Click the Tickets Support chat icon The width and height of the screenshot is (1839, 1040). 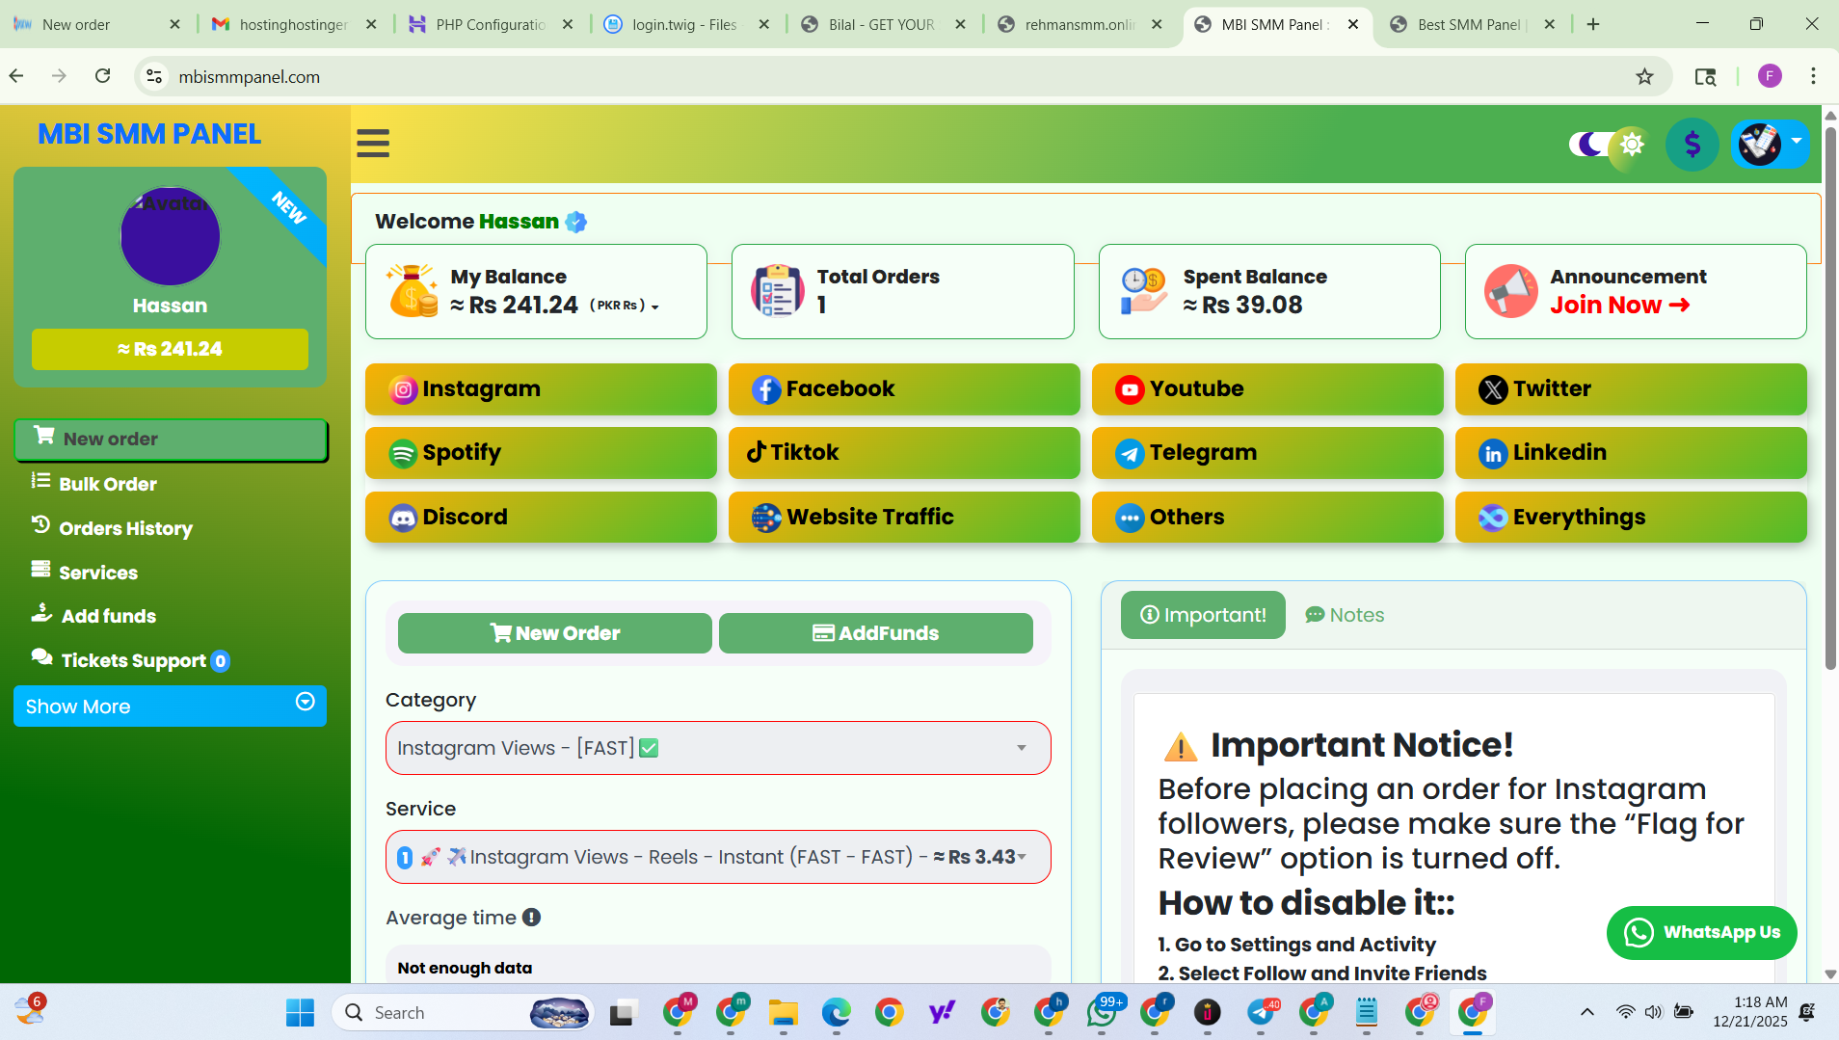pyautogui.click(x=41, y=658)
